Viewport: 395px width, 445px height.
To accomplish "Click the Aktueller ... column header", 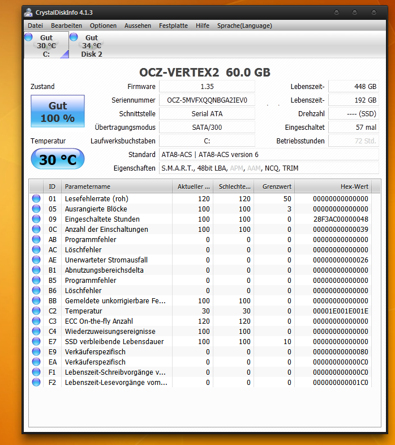I will tap(192, 187).
